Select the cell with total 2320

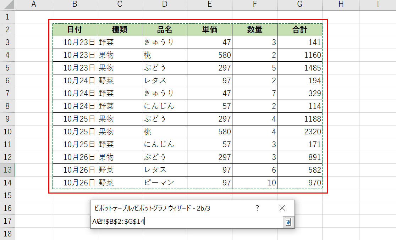point(300,132)
